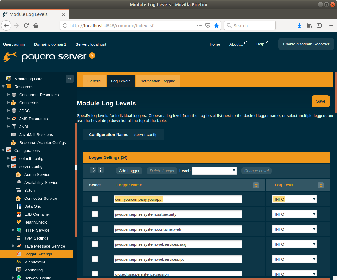The width and height of the screenshot is (337, 280).
Task: Click the Save button
Action: coord(320,101)
